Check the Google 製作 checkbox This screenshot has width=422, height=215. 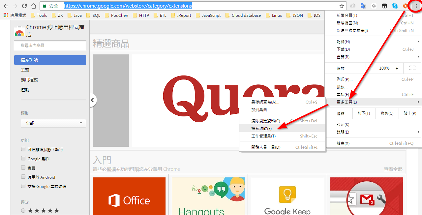click(23, 158)
